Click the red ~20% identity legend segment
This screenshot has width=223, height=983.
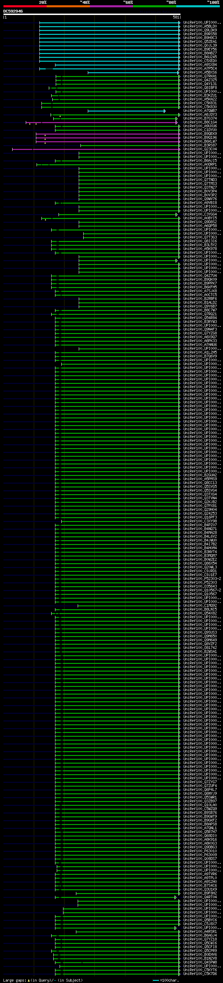click(x=25, y=6)
